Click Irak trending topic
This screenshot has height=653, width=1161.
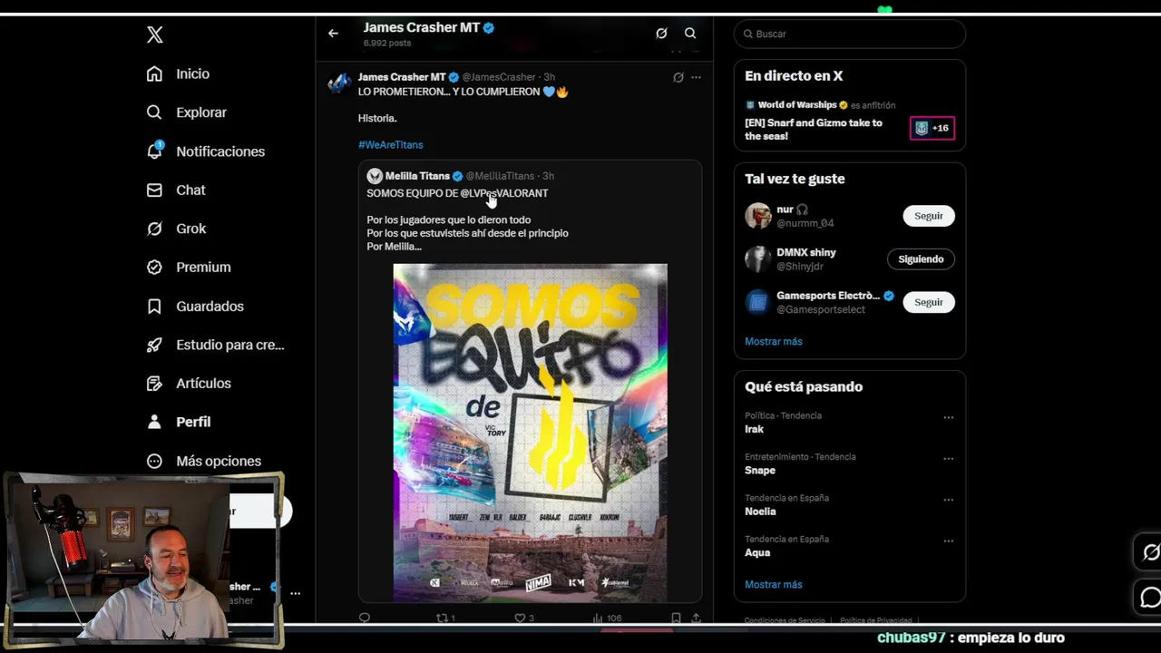click(x=755, y=429)
